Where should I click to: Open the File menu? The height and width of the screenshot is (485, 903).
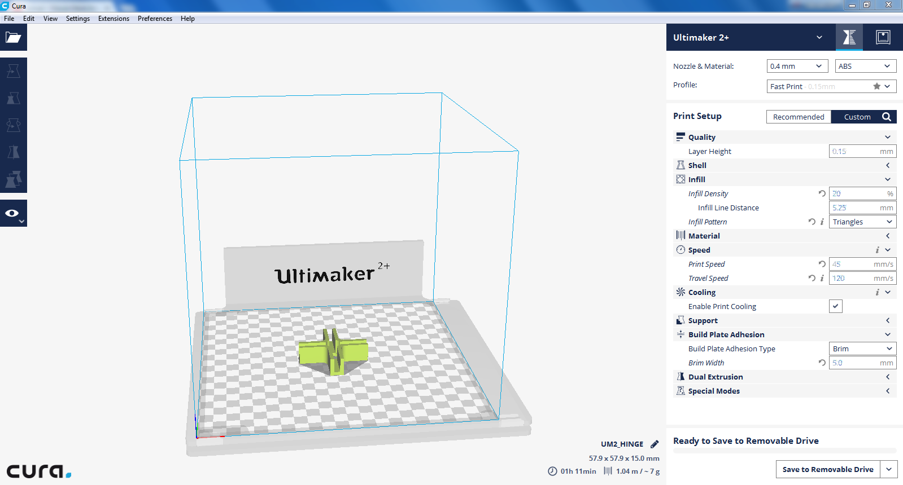9,19
